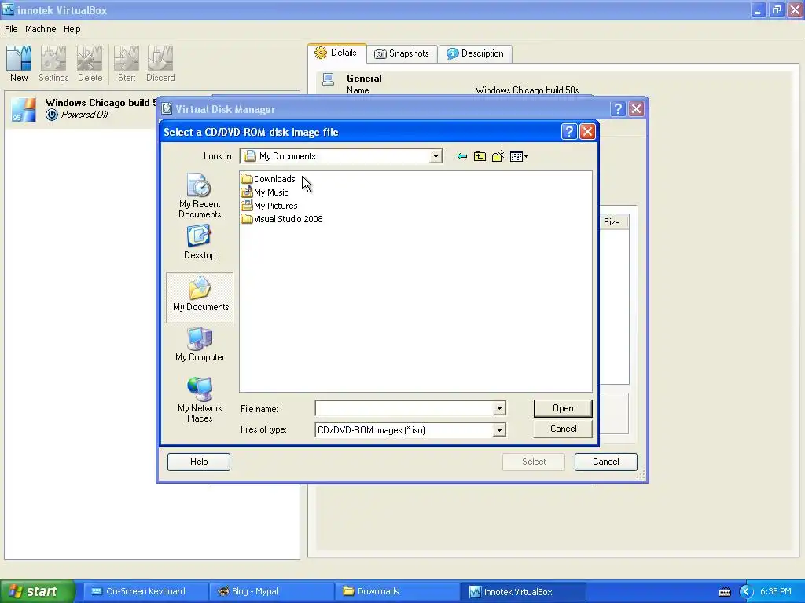Click Help in Virtual Disk Manager
This screenshot has width=805, height=603.
click(x=199, y=462)
